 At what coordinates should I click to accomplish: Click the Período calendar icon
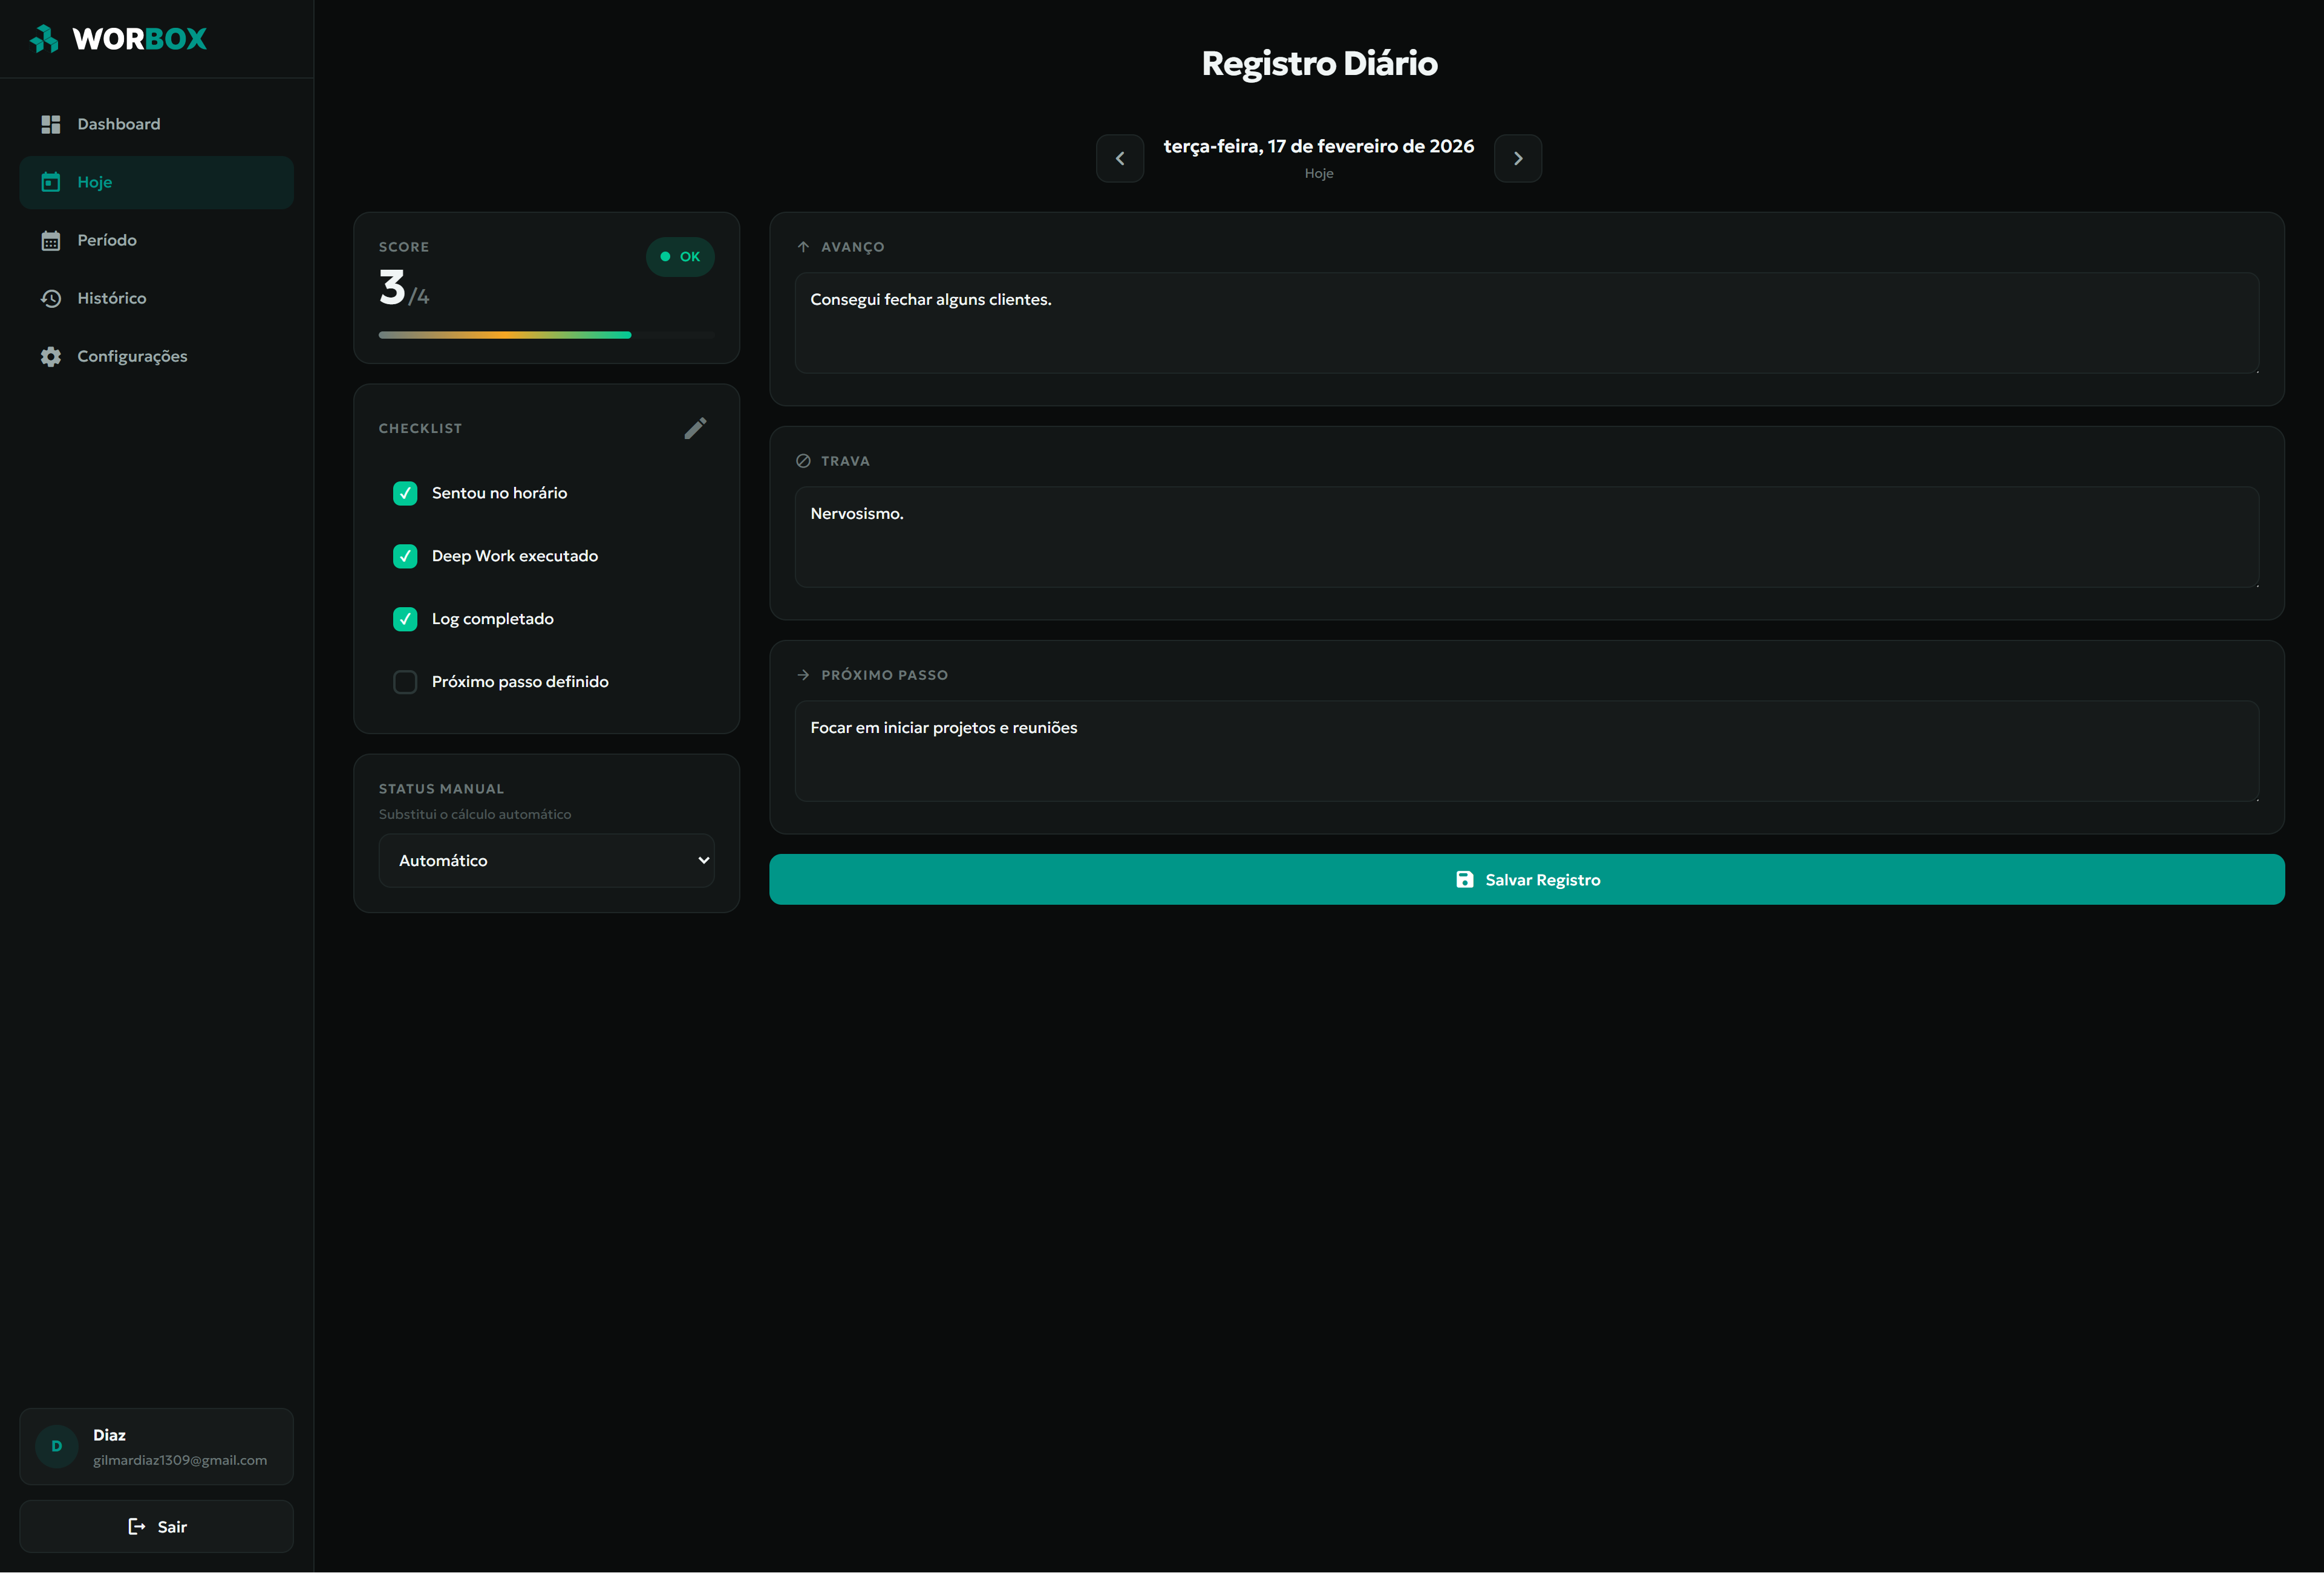[x=51, y=240]
